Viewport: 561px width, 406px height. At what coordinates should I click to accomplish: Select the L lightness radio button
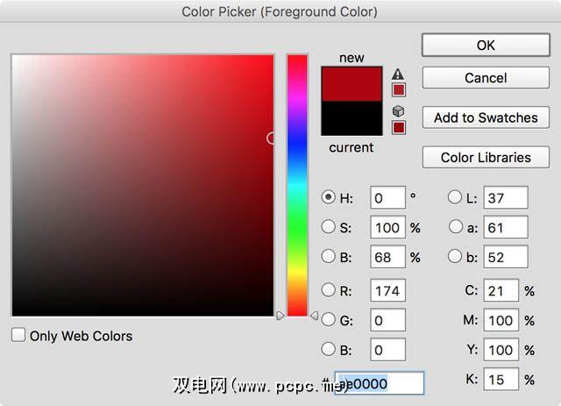click(456, 197)
